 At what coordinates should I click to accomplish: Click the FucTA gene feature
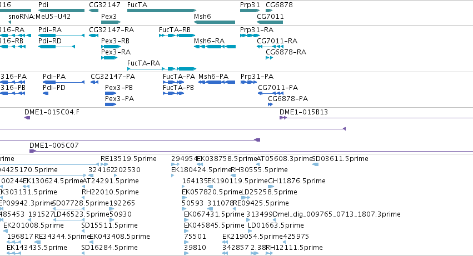click(162, 11)
